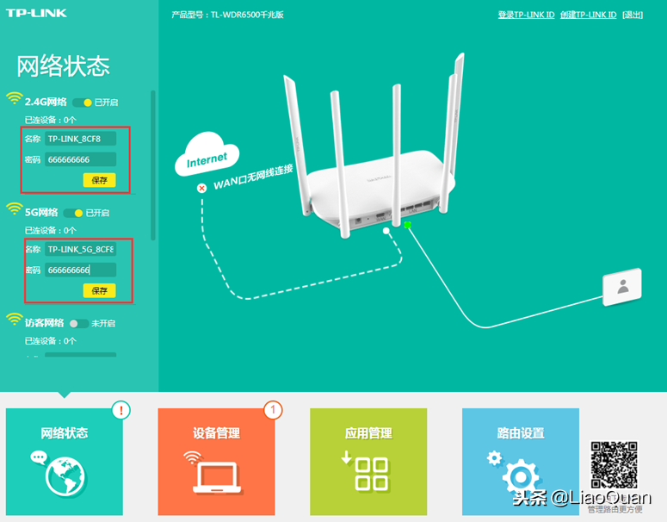Click the red WAN disconnected error icon

201,188
